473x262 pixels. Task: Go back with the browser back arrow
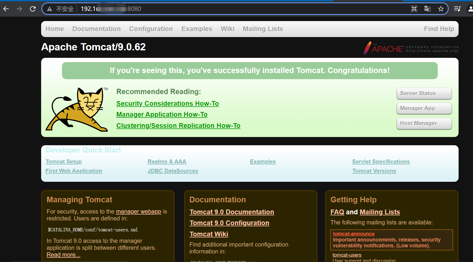(x=6, y=9)
